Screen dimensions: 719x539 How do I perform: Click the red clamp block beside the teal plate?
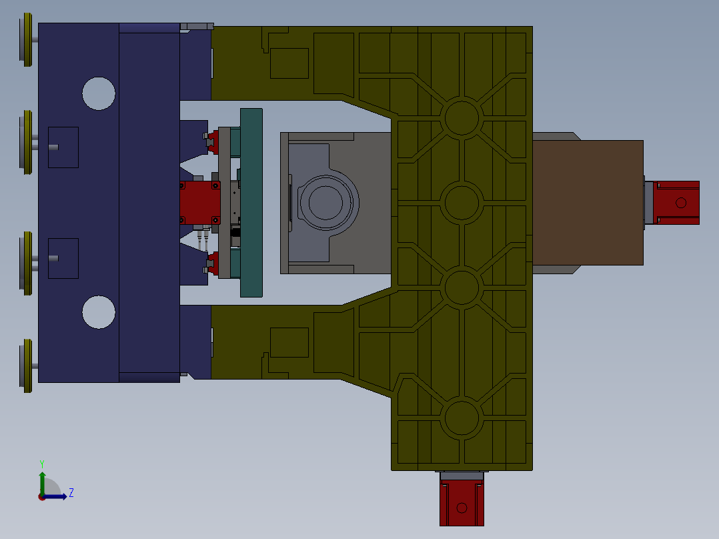200,202
